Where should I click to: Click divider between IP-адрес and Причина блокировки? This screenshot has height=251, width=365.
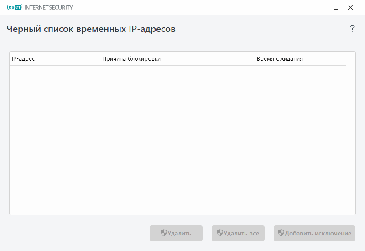[x=100, y=59]
